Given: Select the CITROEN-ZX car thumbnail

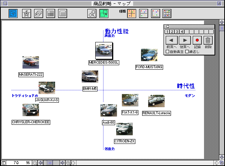Looking at the screenshot, I should pyautogui.click(x=124, y=129).
